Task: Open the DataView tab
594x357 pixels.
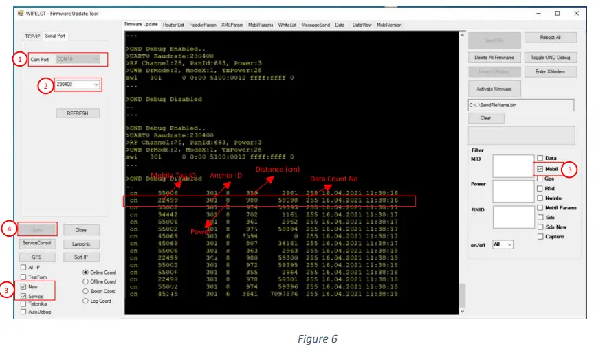Action: coord(362,25)
